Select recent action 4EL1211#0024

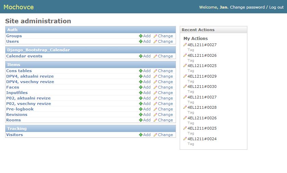(202, 139)
